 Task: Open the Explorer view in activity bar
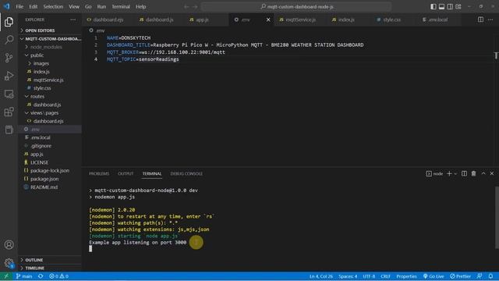9,22
